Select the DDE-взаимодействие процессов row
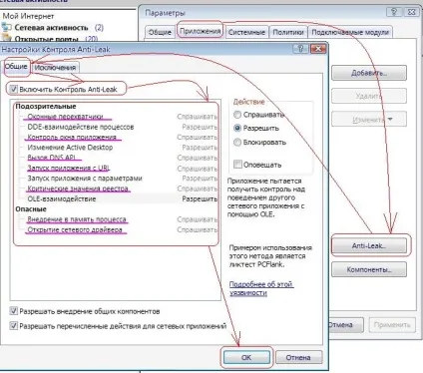Screen dimensions: 423x373 [x=117, y=127]
